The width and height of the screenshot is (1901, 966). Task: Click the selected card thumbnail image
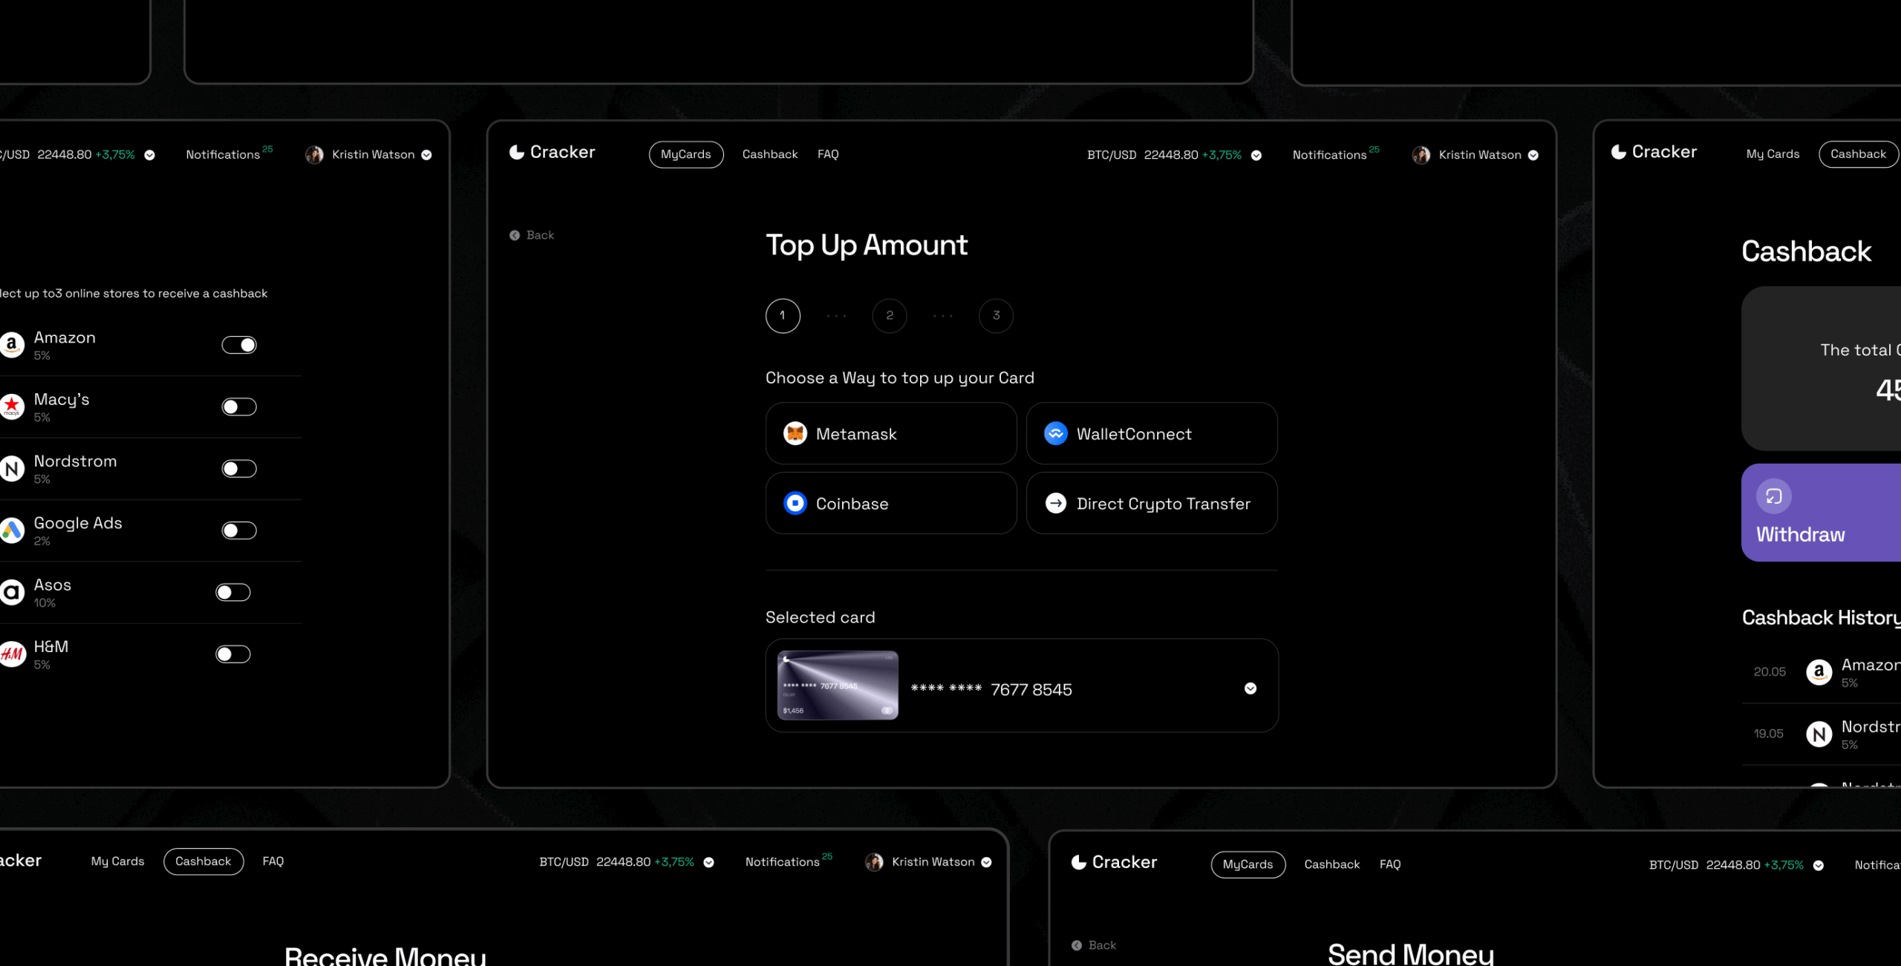[838, 686]
